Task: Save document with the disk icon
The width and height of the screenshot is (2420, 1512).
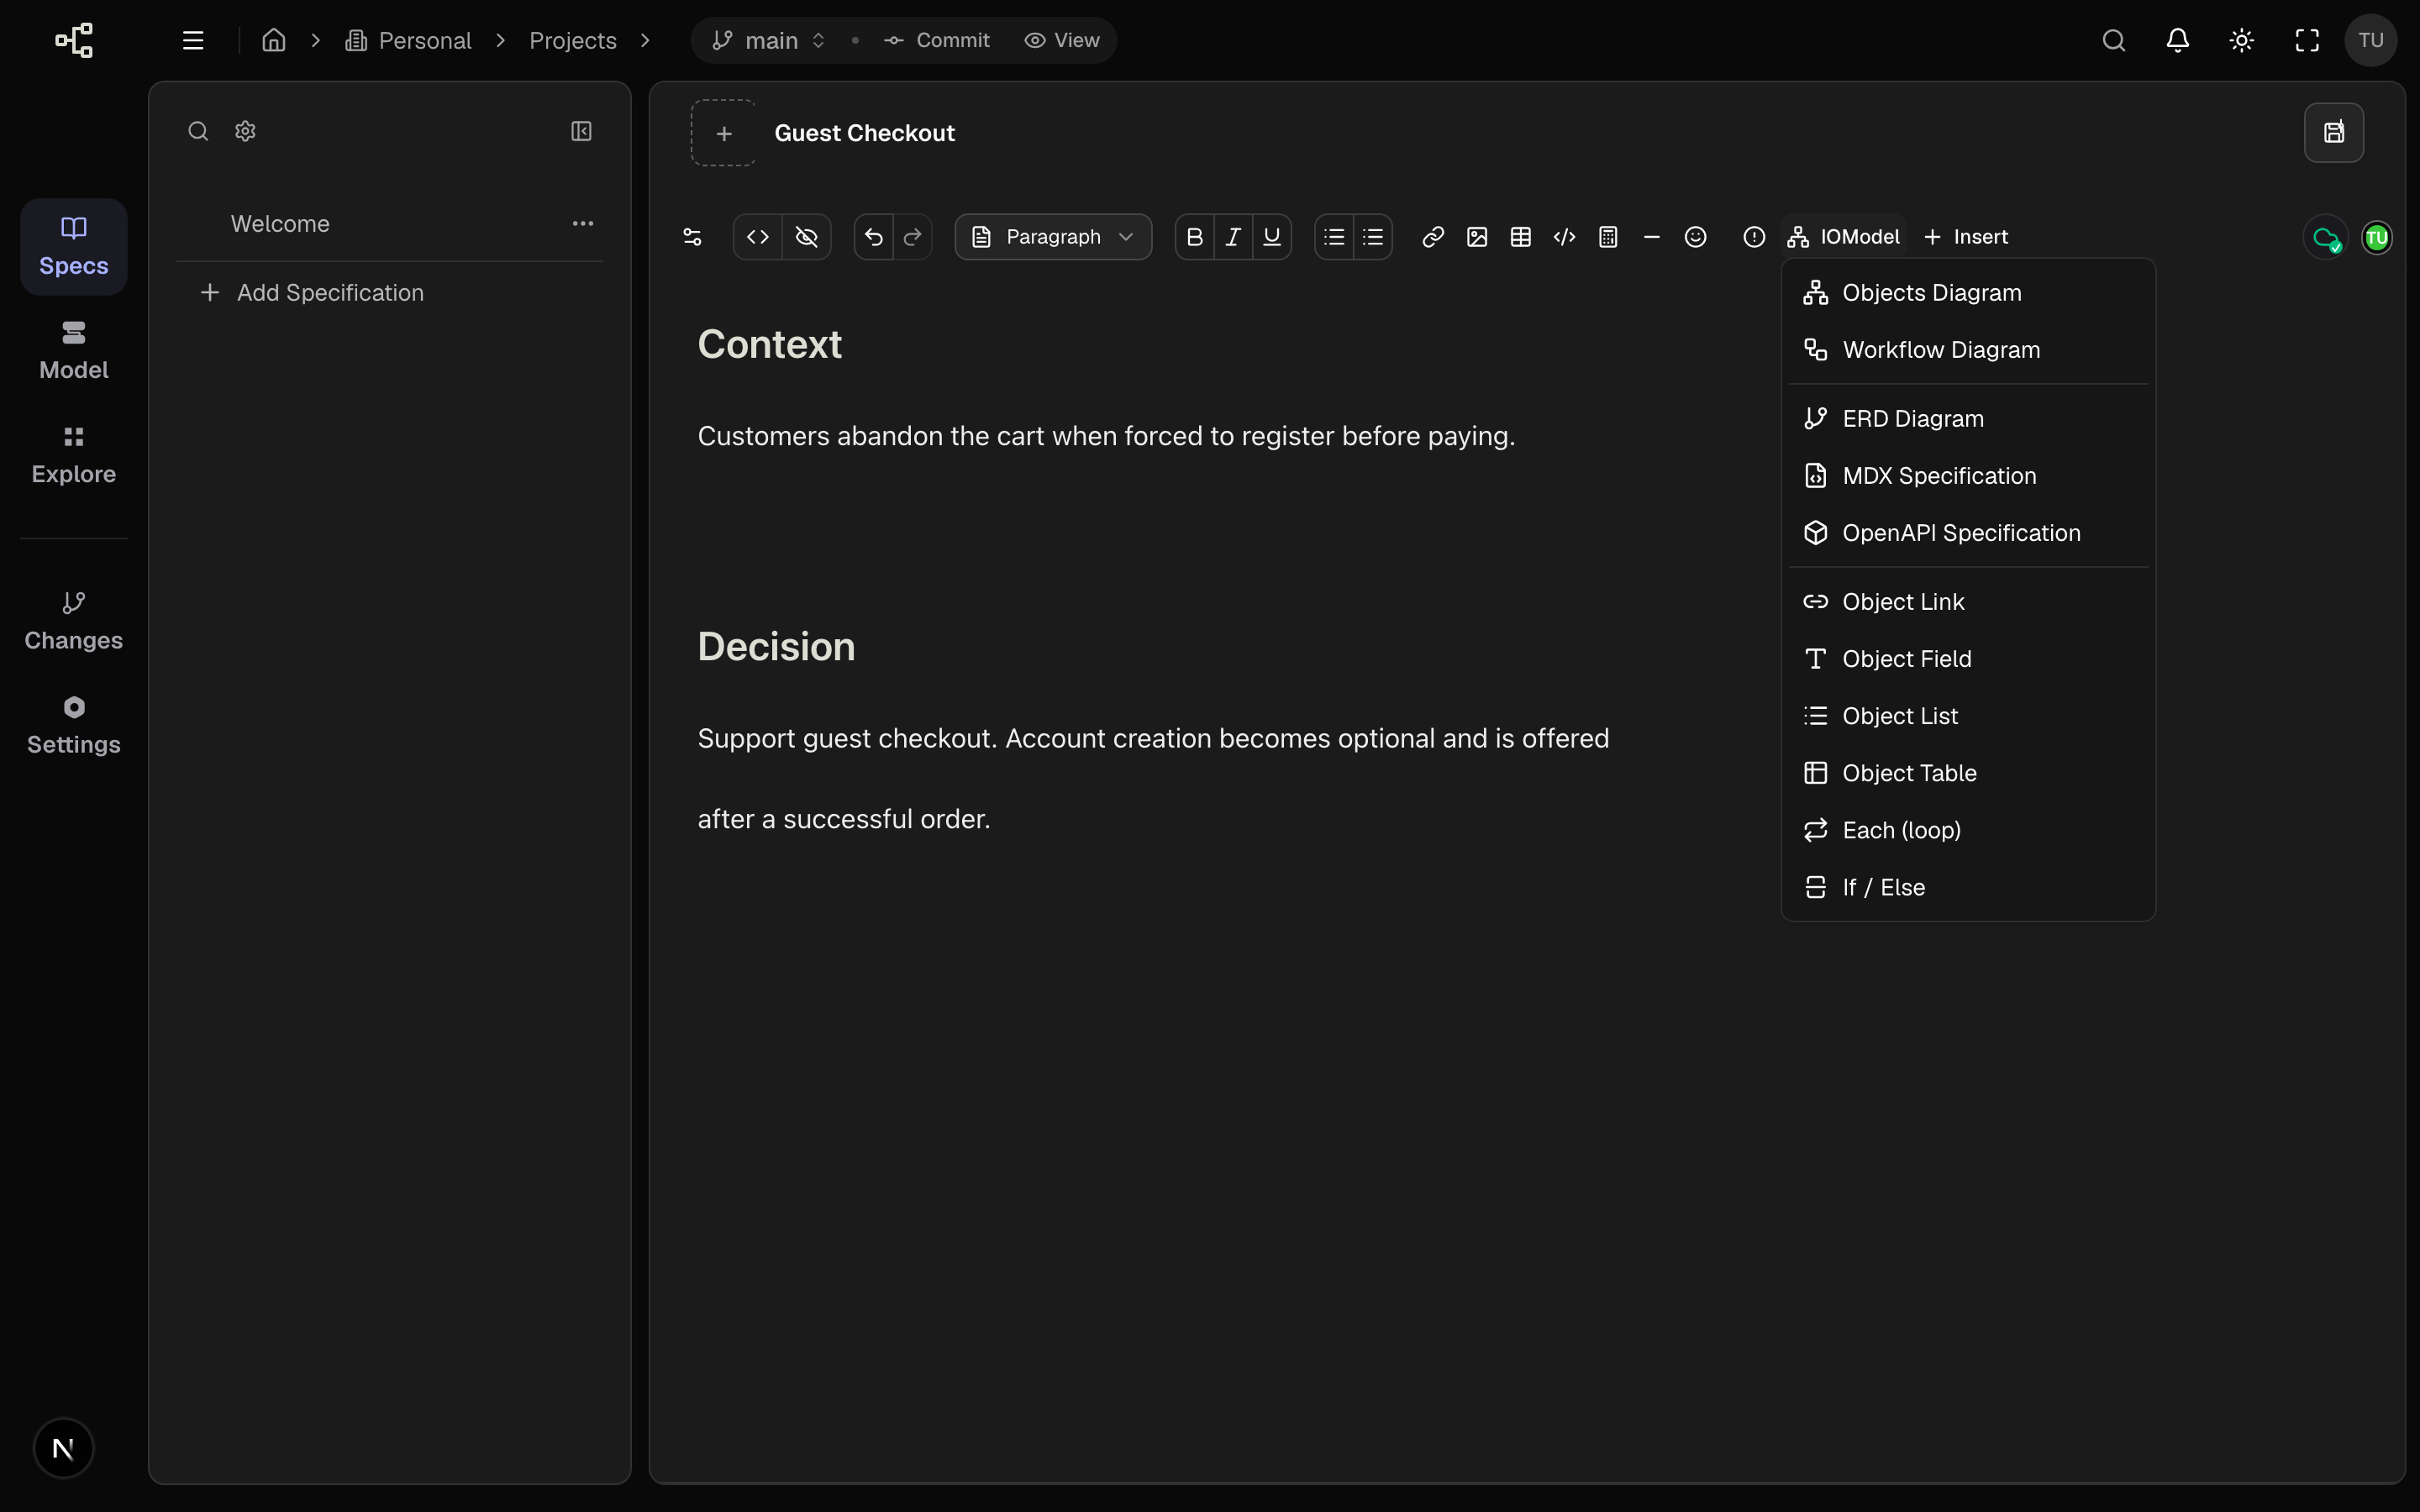Action: pyautogui.click(x=2334, y=132)
